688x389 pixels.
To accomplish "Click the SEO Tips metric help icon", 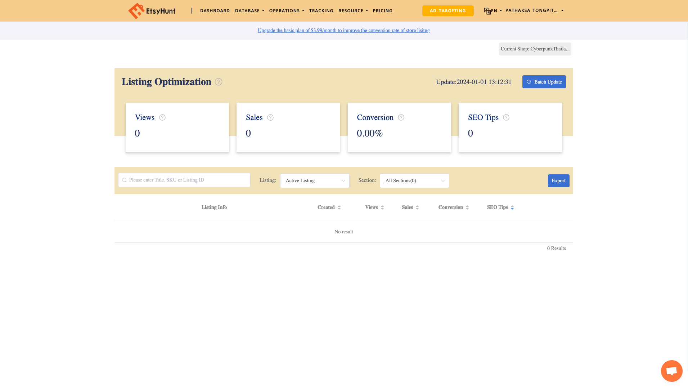I will [506, 117].
